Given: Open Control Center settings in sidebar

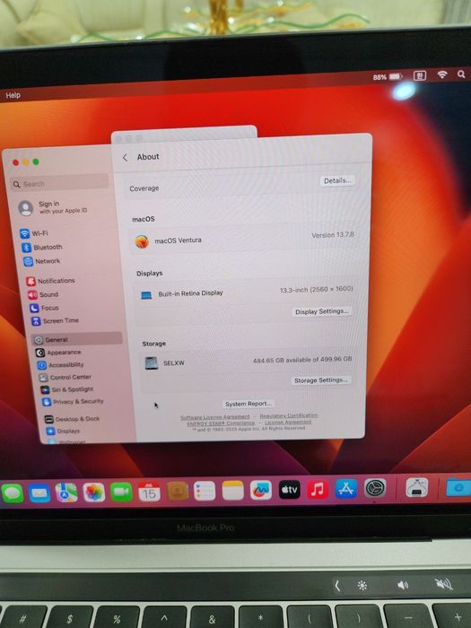Looking at the screenshot, I should (x=65, y=377).
